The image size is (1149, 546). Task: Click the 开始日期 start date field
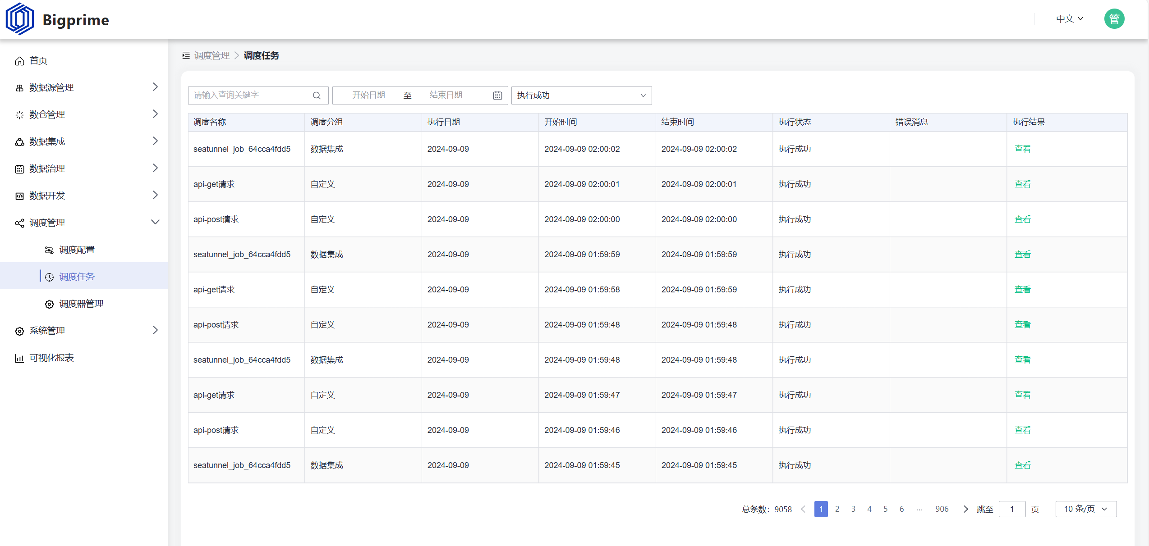(x=368, y=96)
